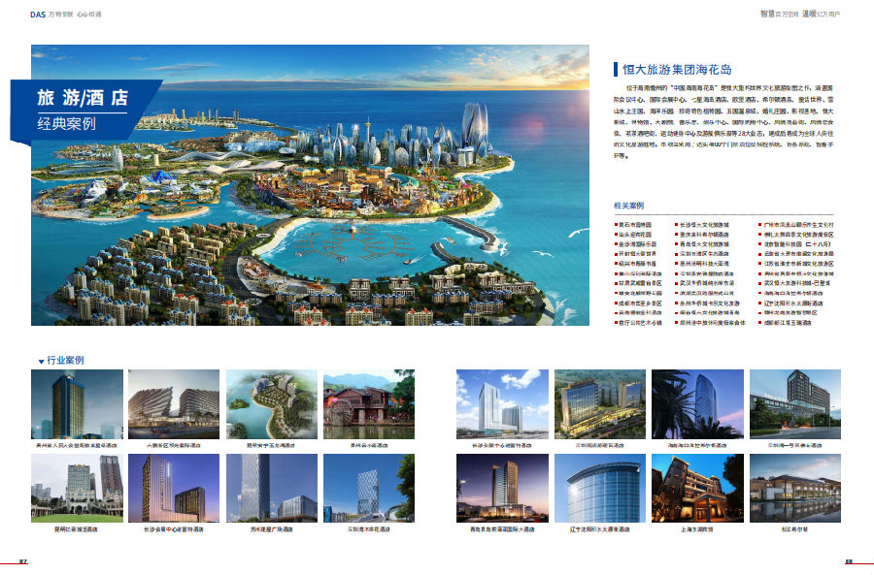Open the 松江希尔顿 hotel thumbnail
The height and width of the screenshot is (575, 874).
pyautogui.click(x=794, y=488)
